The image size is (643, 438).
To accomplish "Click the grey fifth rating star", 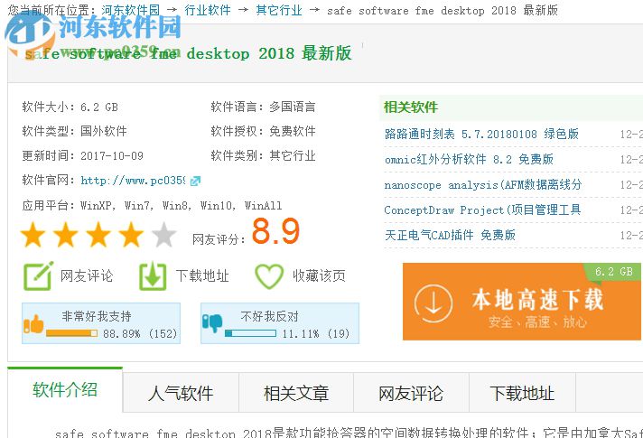I will 164,235.
